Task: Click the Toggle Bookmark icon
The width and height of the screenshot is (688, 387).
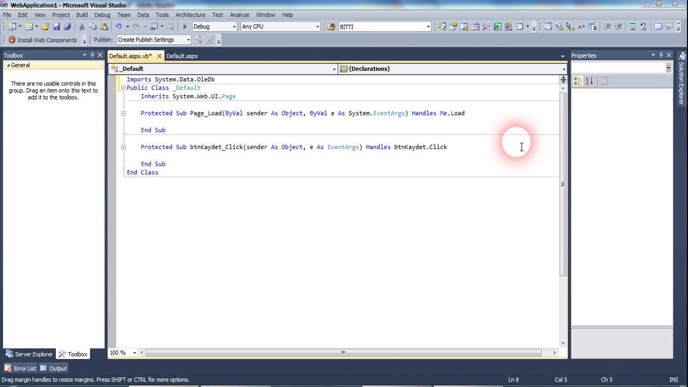Action: click(x=658, y=26)
